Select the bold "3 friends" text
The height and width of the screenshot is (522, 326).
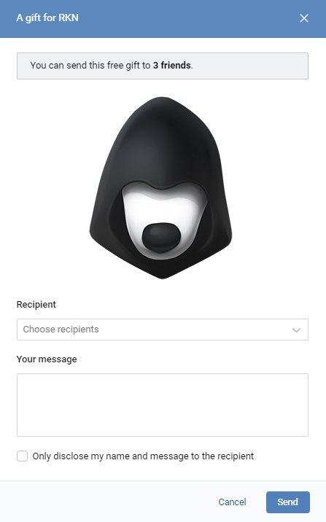[x=172, y=66]
